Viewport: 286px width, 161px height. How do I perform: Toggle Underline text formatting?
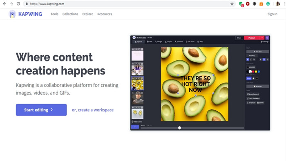(254, 59)
